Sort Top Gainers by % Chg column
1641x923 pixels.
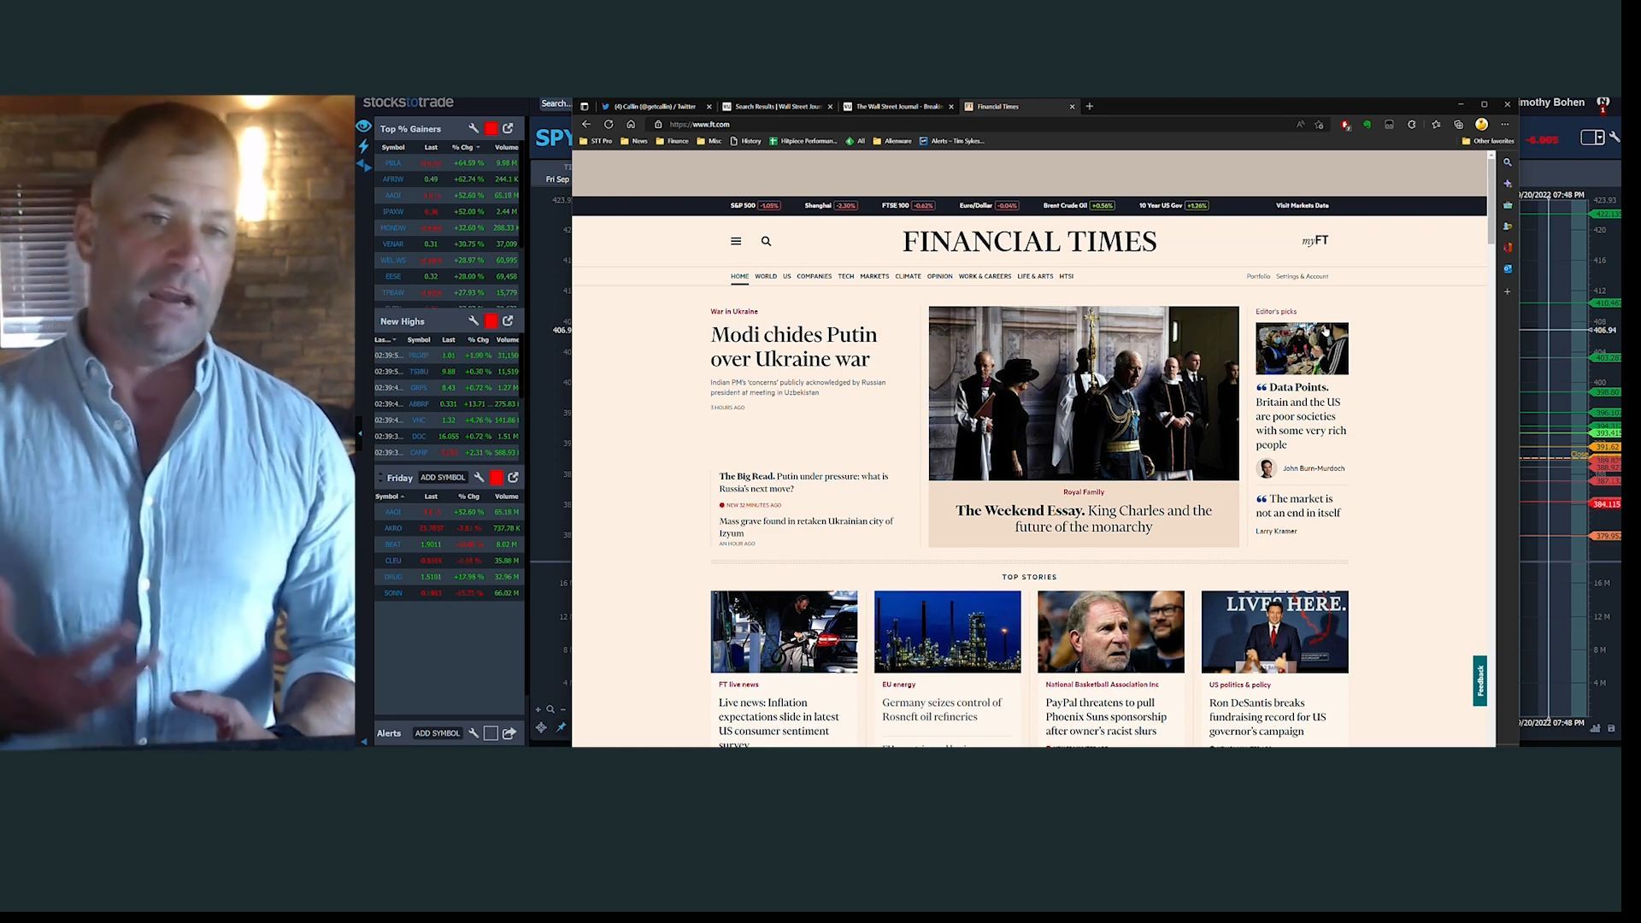462,147
